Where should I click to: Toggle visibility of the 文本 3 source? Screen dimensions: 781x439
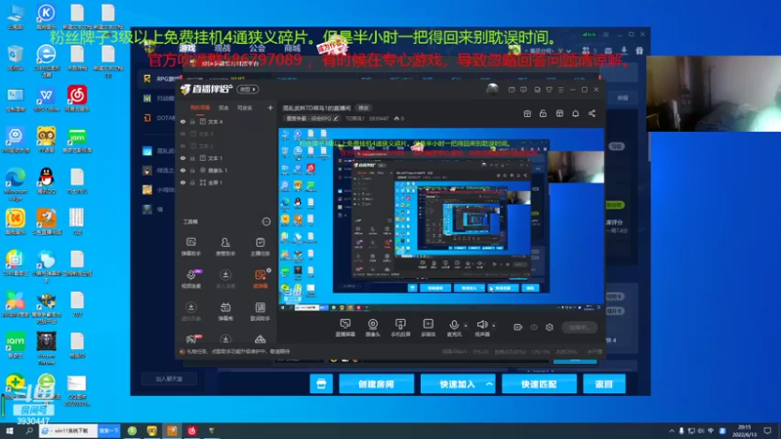click(183, 134)
